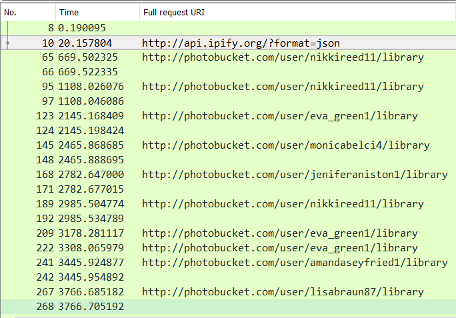
Task: Click time value 0.190095
Action: [82, 28]
